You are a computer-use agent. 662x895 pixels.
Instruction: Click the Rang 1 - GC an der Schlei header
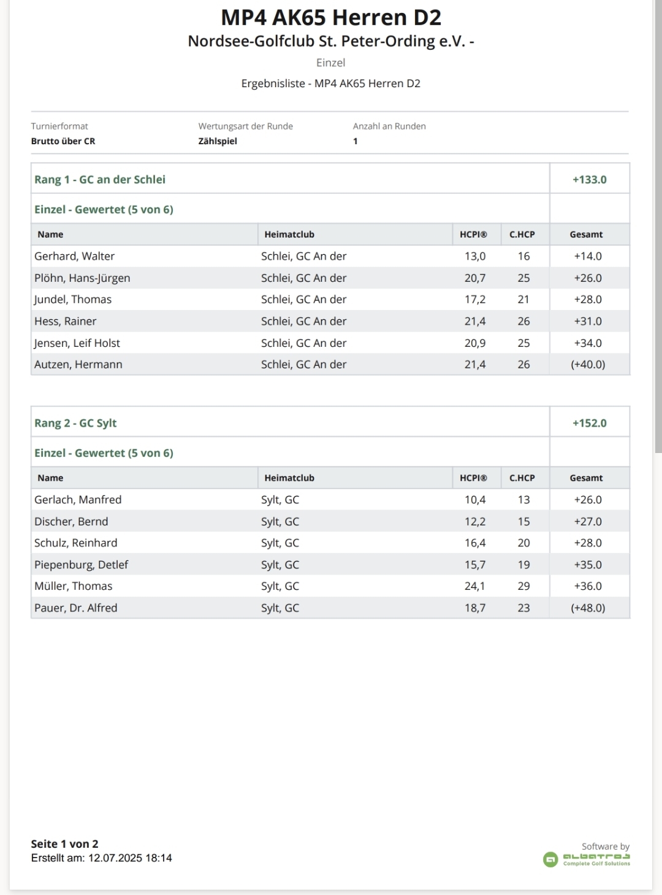100,179
